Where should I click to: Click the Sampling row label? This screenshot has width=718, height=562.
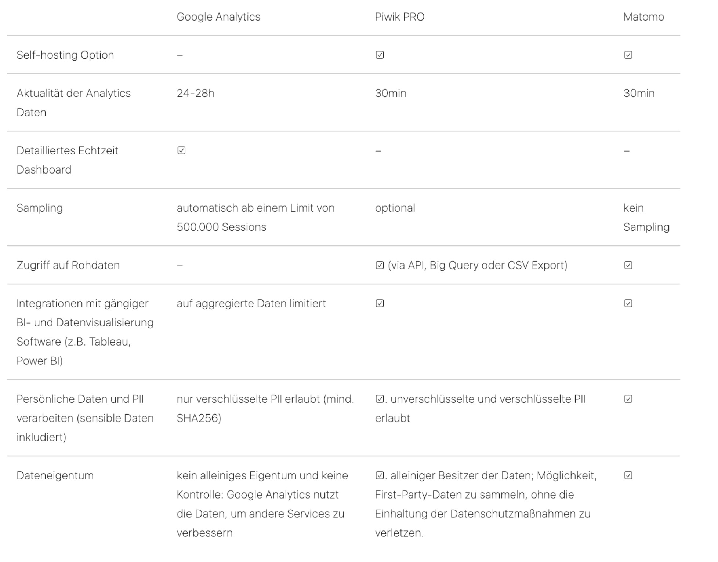40,208
